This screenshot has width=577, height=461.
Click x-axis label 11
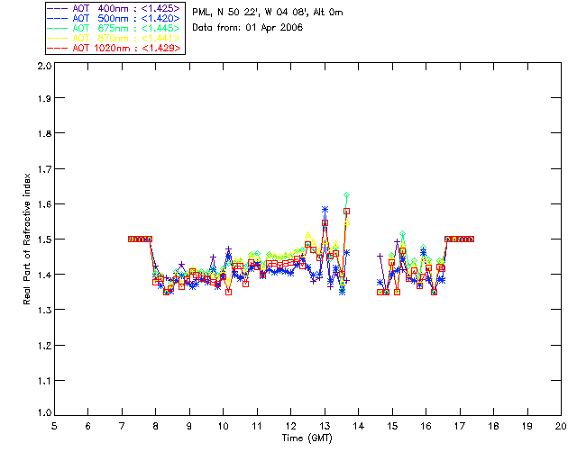(257, 426)
